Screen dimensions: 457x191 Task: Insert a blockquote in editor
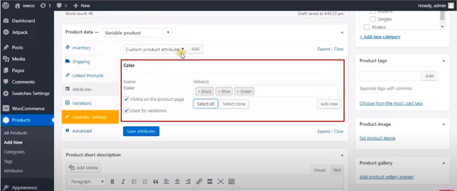(x=155, y=182)
